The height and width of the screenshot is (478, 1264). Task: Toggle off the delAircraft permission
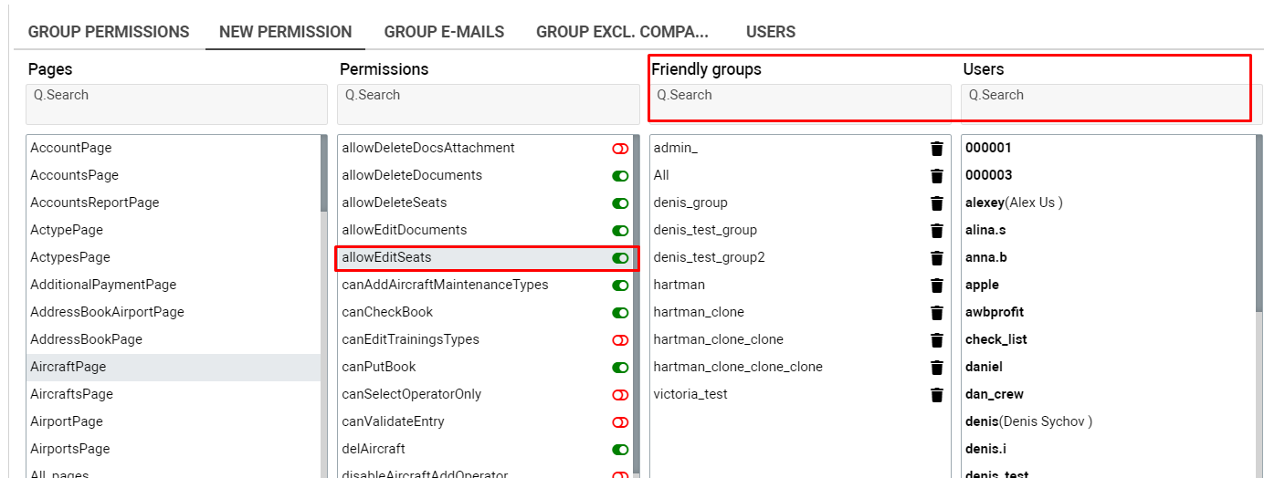620,450
